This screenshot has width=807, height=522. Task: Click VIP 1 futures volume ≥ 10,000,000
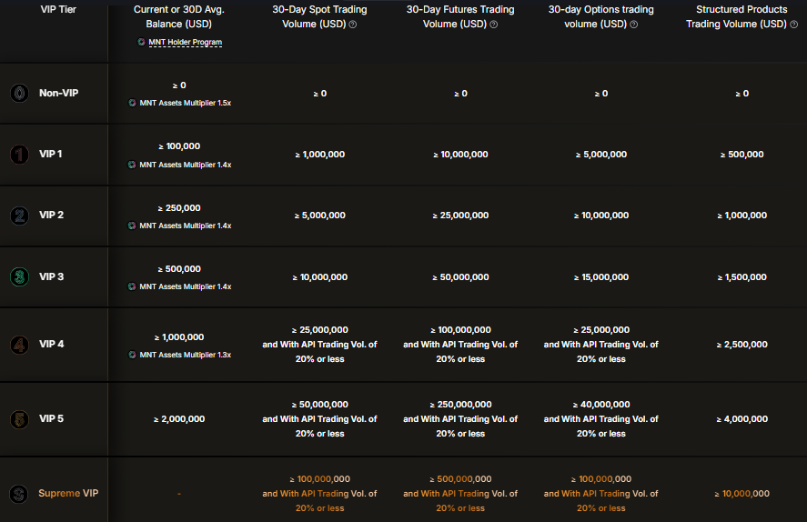pyautogui.click(x=460, y=155)
